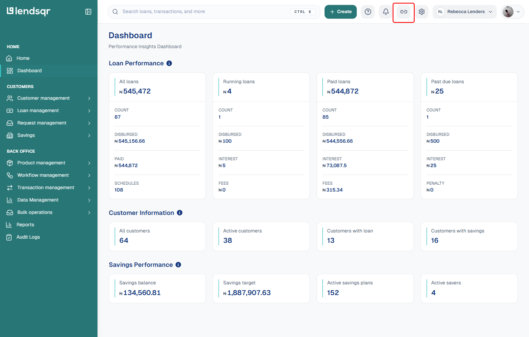Expand Loan management chevron
The width and height of the screenshot is (529, 337).
coord(89,111)
